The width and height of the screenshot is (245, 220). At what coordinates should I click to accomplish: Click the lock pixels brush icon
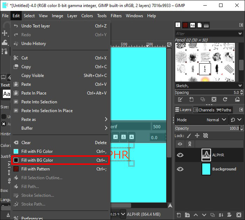pyautogui.click(x=189, y=135)
